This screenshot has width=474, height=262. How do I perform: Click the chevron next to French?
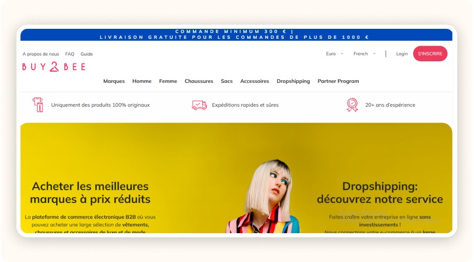coord(374,53)
